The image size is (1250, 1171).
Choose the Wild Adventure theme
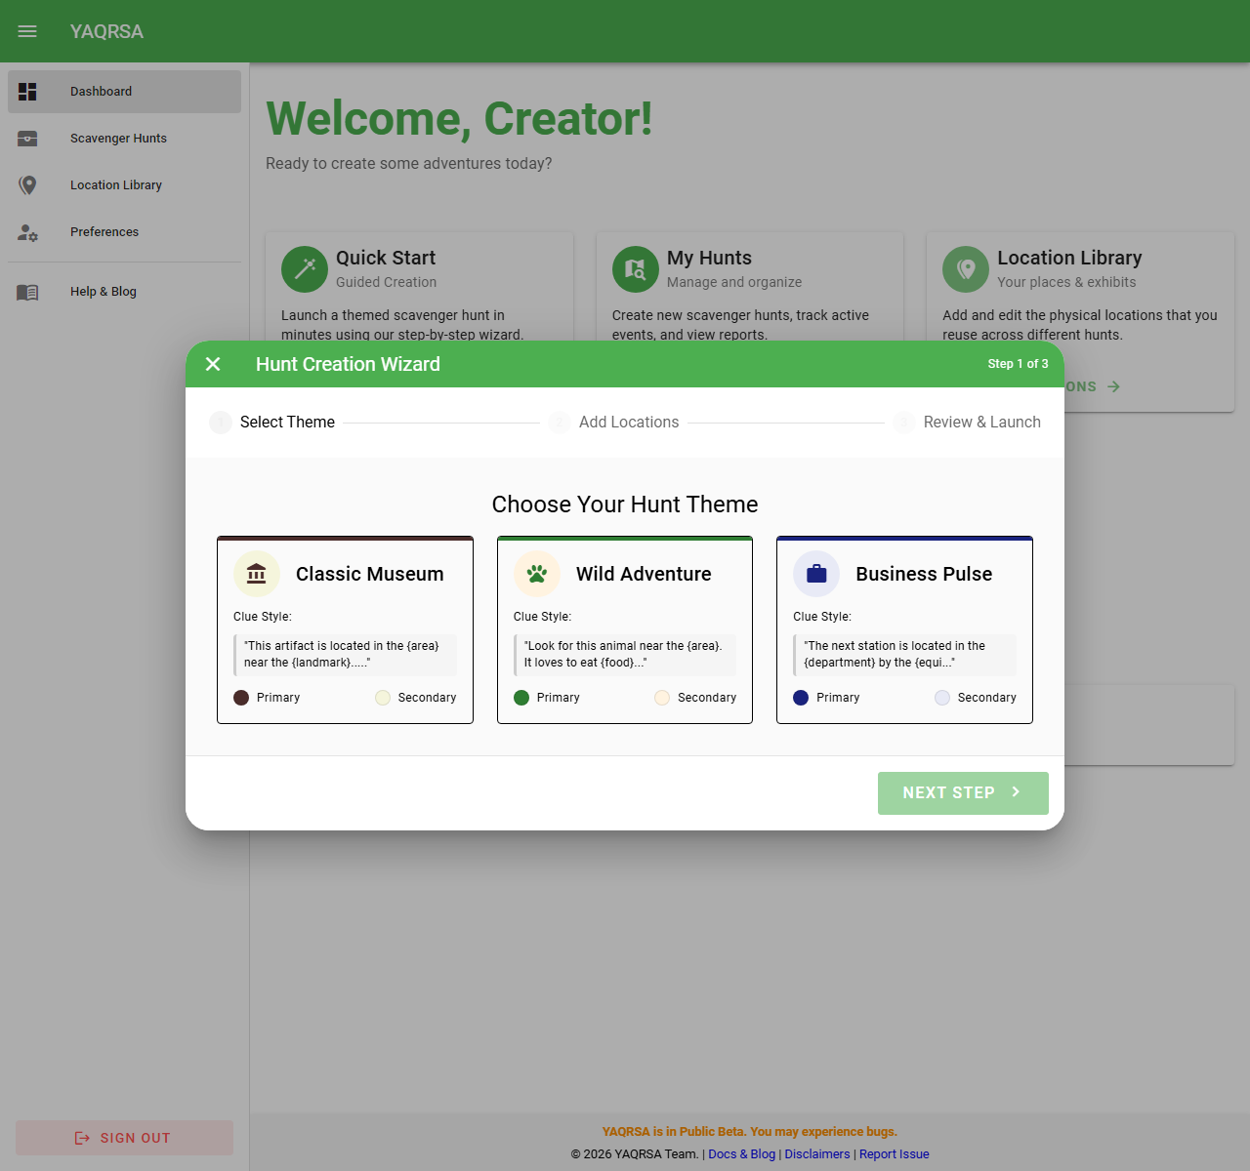coord(625,629)
